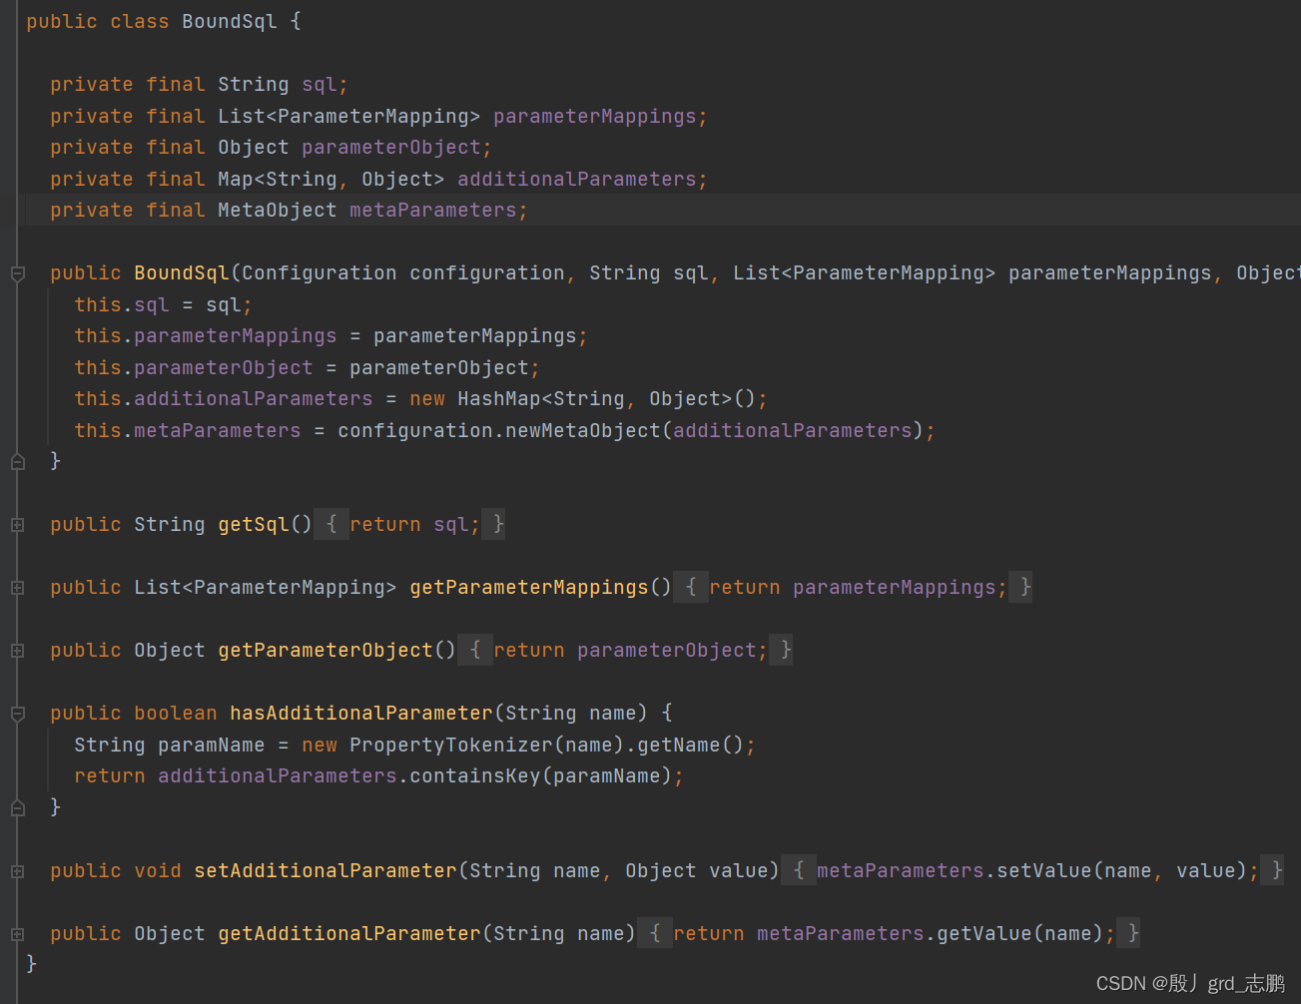Click the BoundSql constructor name
Viewport: 1301px width, 1004px height.
(182, 273)
